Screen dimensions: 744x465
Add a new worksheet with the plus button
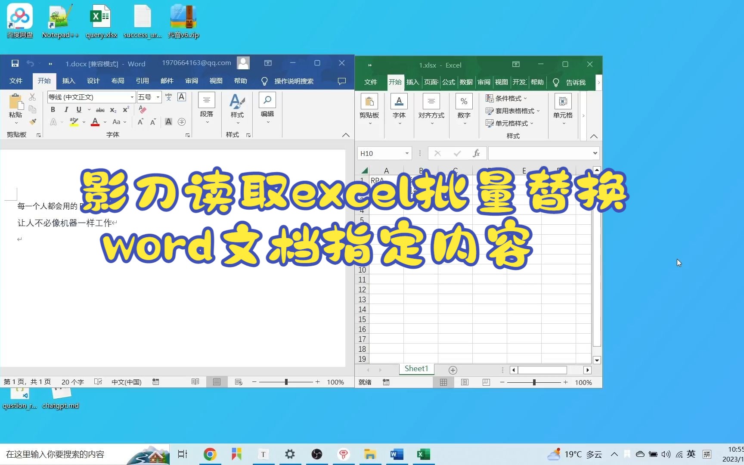[x=453, y=369]
